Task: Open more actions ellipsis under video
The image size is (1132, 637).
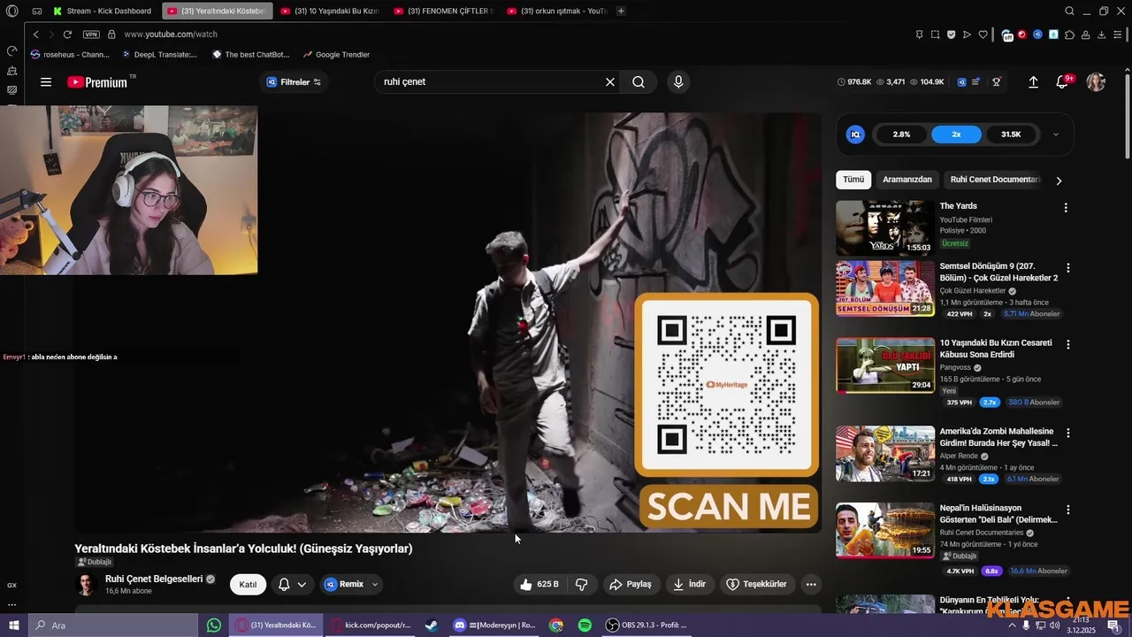Action: click(811, 585)
